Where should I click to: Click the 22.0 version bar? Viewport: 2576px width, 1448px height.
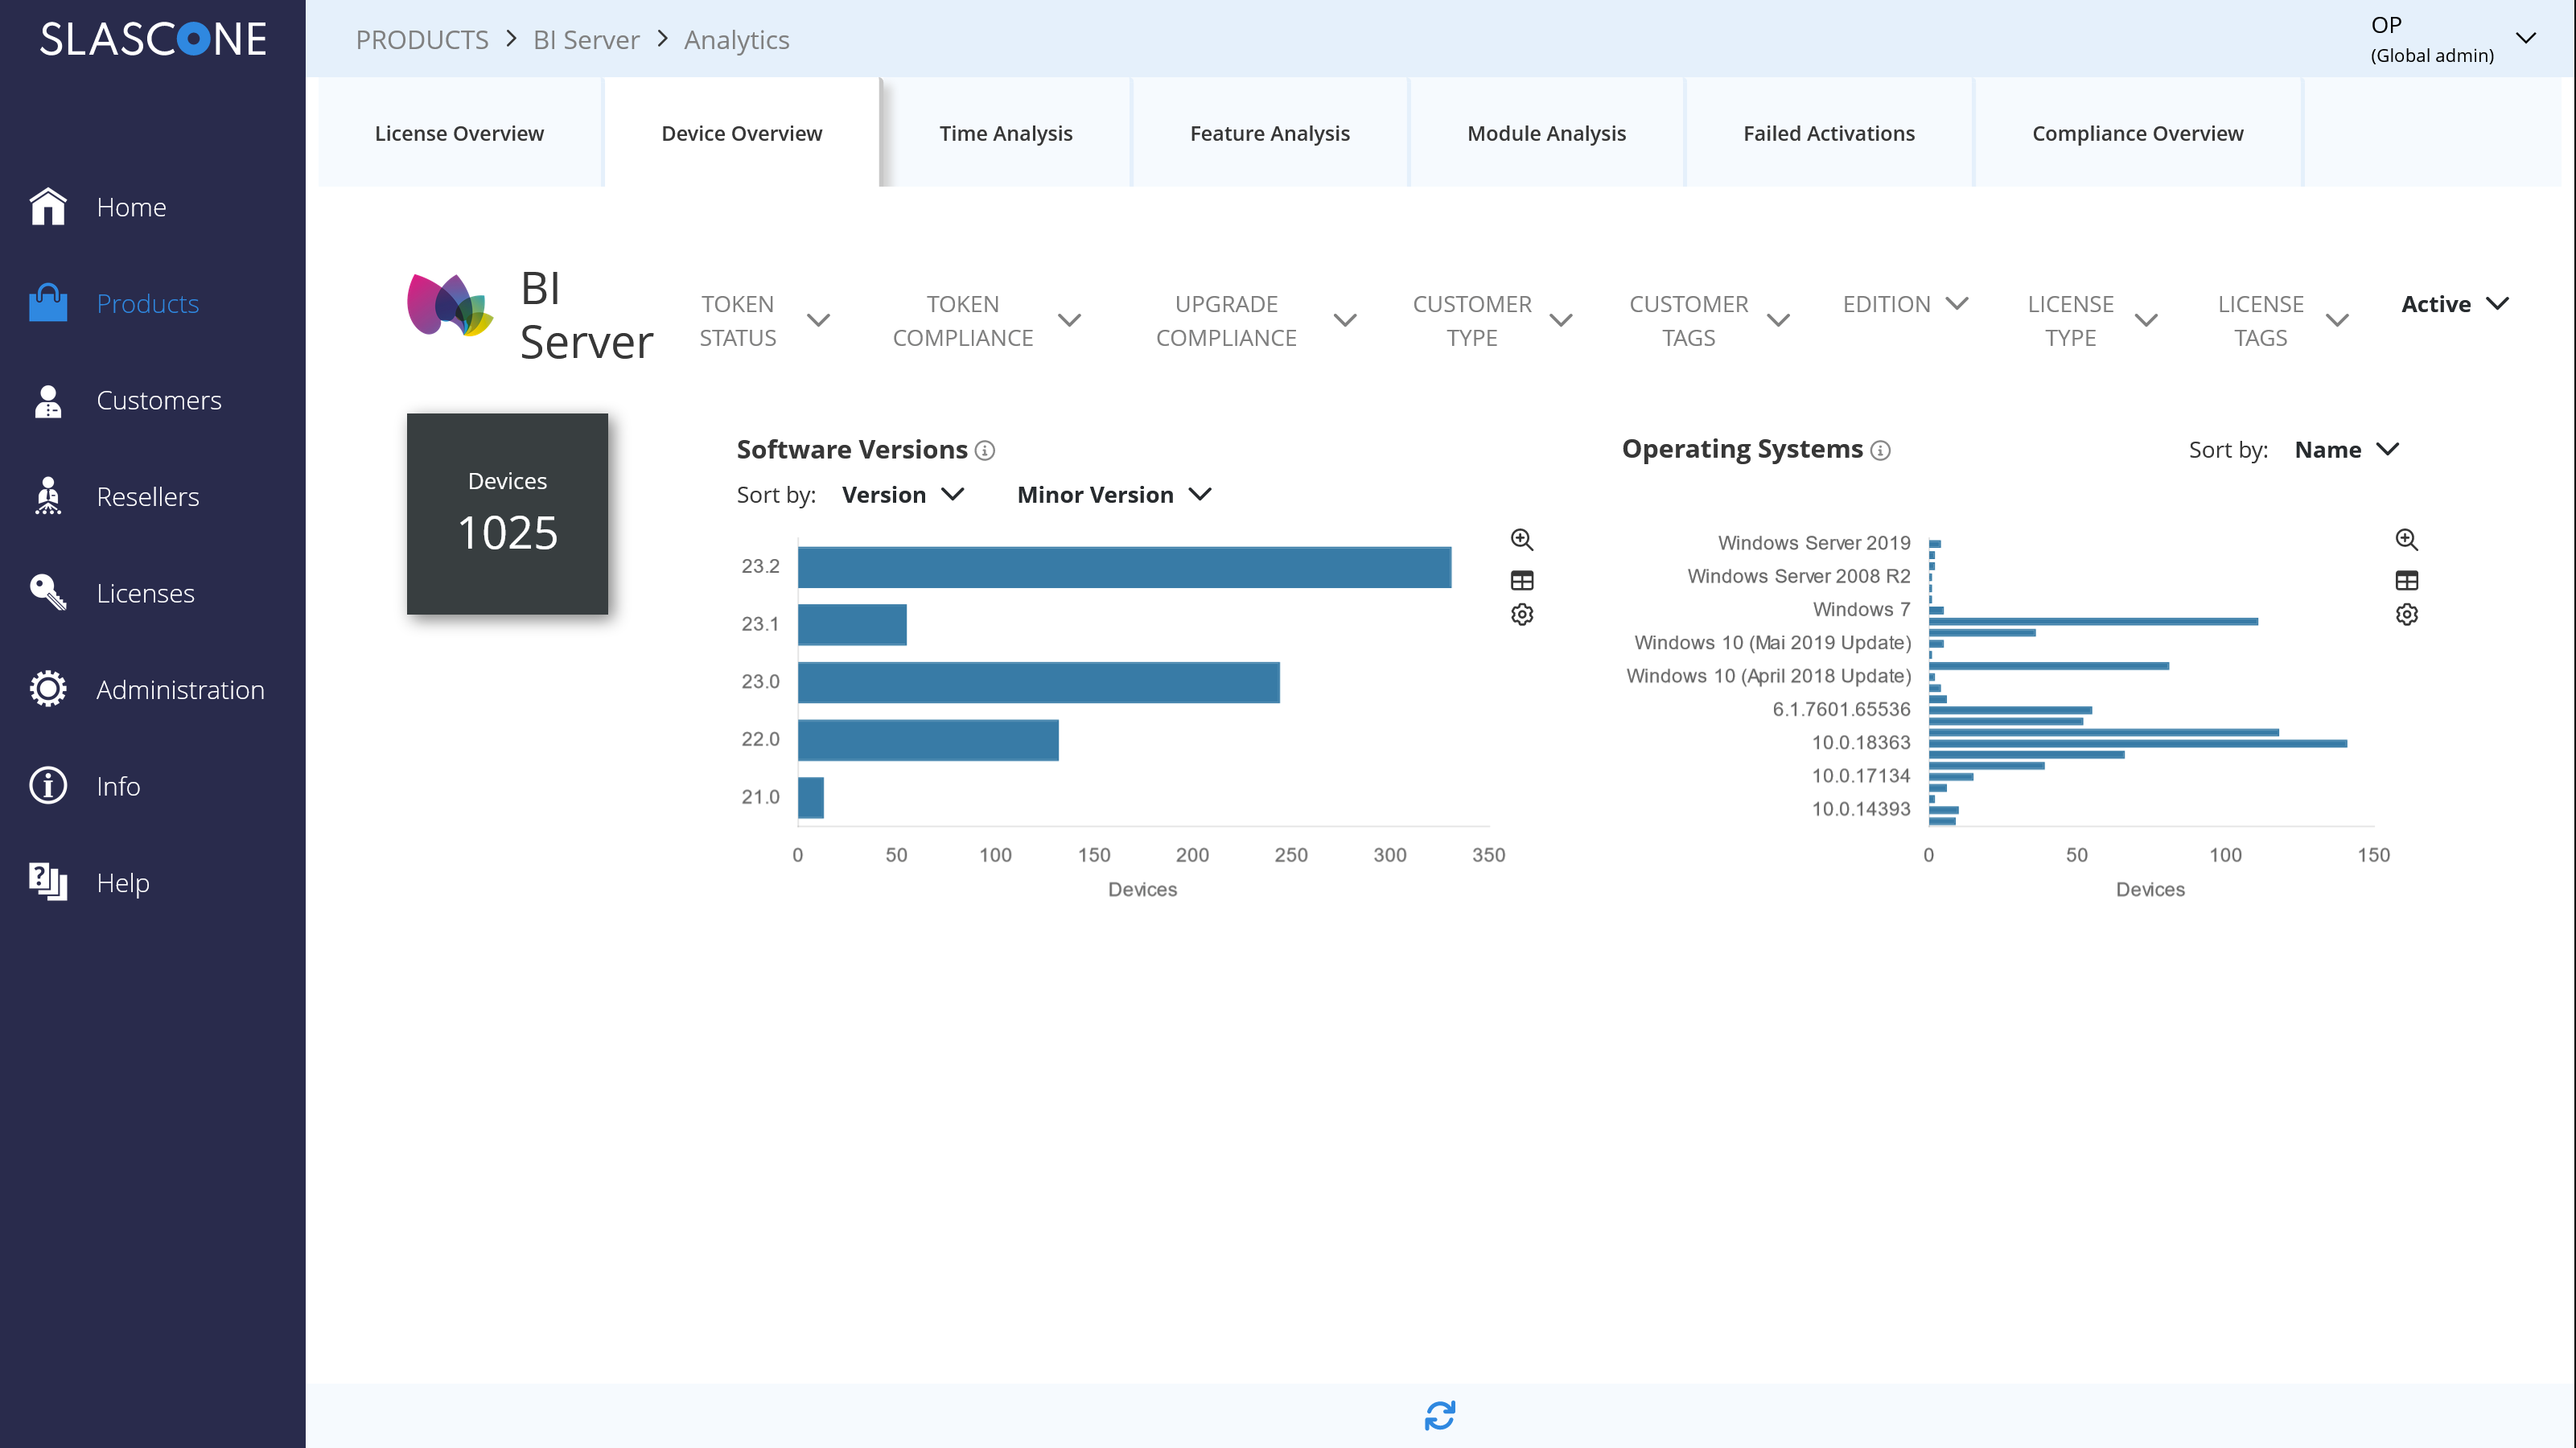coord(928,740)
